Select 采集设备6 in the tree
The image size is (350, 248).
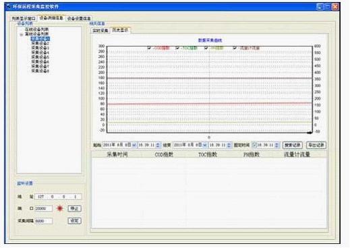(40, 61)
